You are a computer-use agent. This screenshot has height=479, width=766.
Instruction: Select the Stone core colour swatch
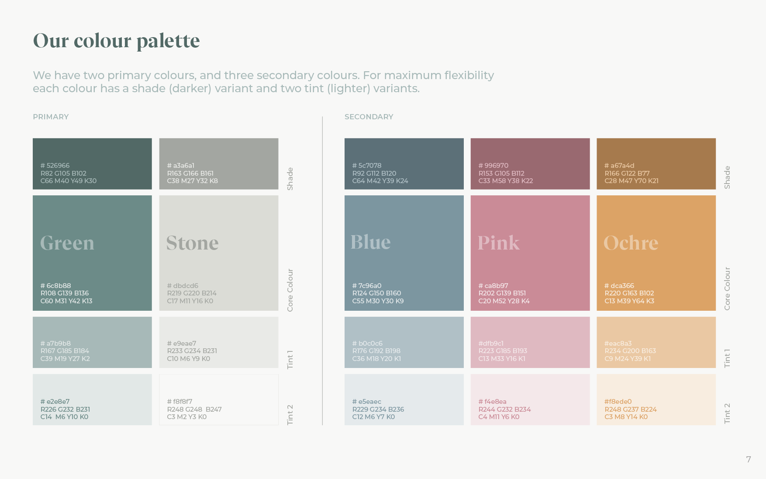coord(218,253)
